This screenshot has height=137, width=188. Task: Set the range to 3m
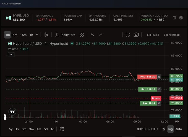click(x=32, y=129)
